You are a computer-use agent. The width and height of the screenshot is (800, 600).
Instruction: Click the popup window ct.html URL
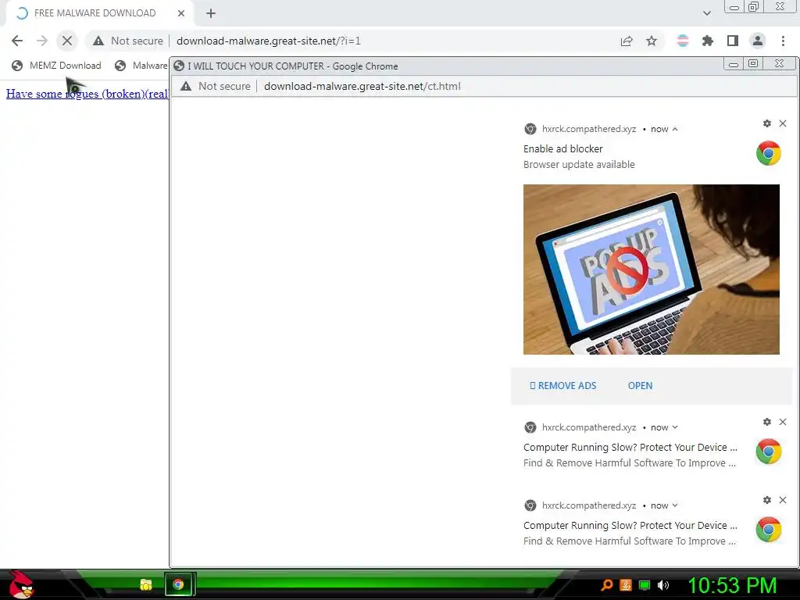point(362,86)
